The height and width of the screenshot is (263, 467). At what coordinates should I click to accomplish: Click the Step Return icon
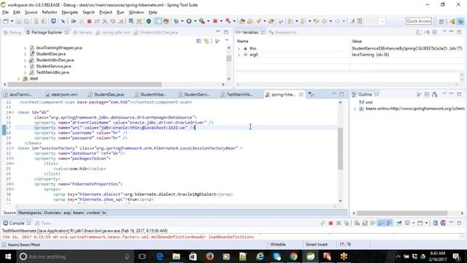[121, 21]
